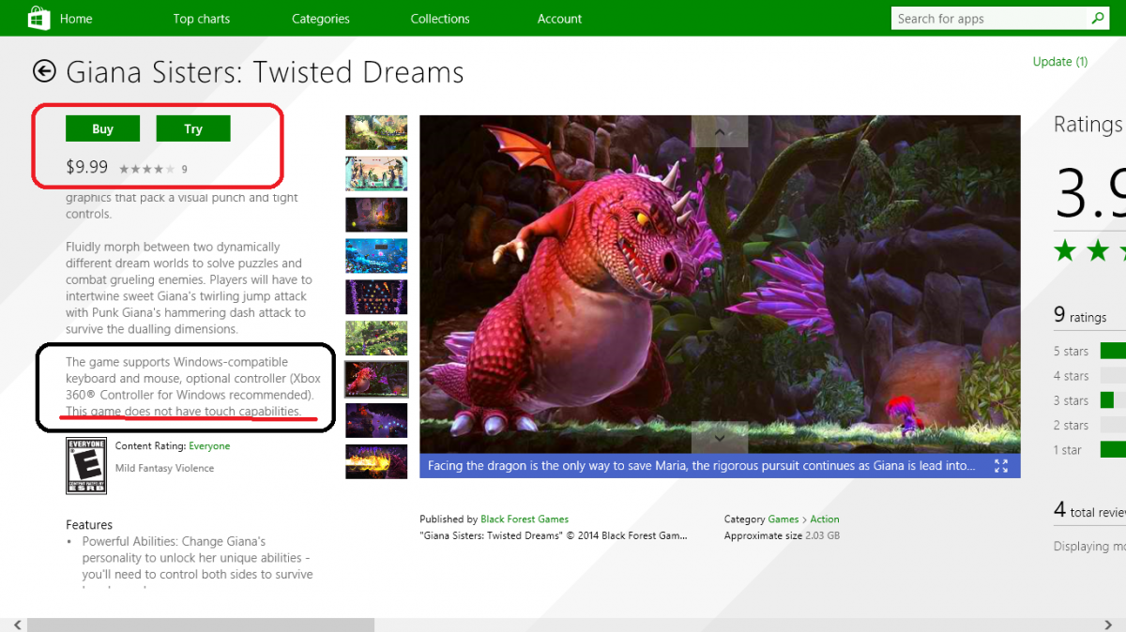The image size is (1126, 632).
Task: Select the last thumbnail with yellow fire
Action: [x=376, y=462]
